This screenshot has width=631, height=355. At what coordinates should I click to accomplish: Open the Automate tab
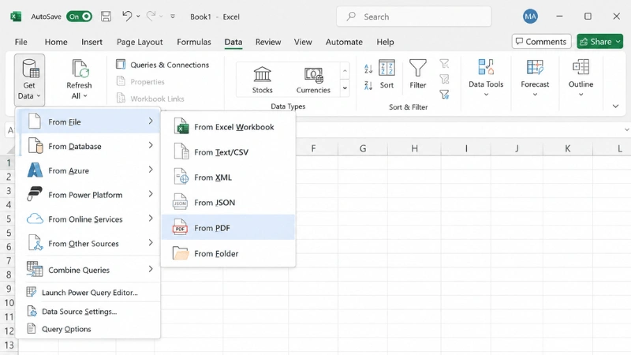click(x=344, y=42)
